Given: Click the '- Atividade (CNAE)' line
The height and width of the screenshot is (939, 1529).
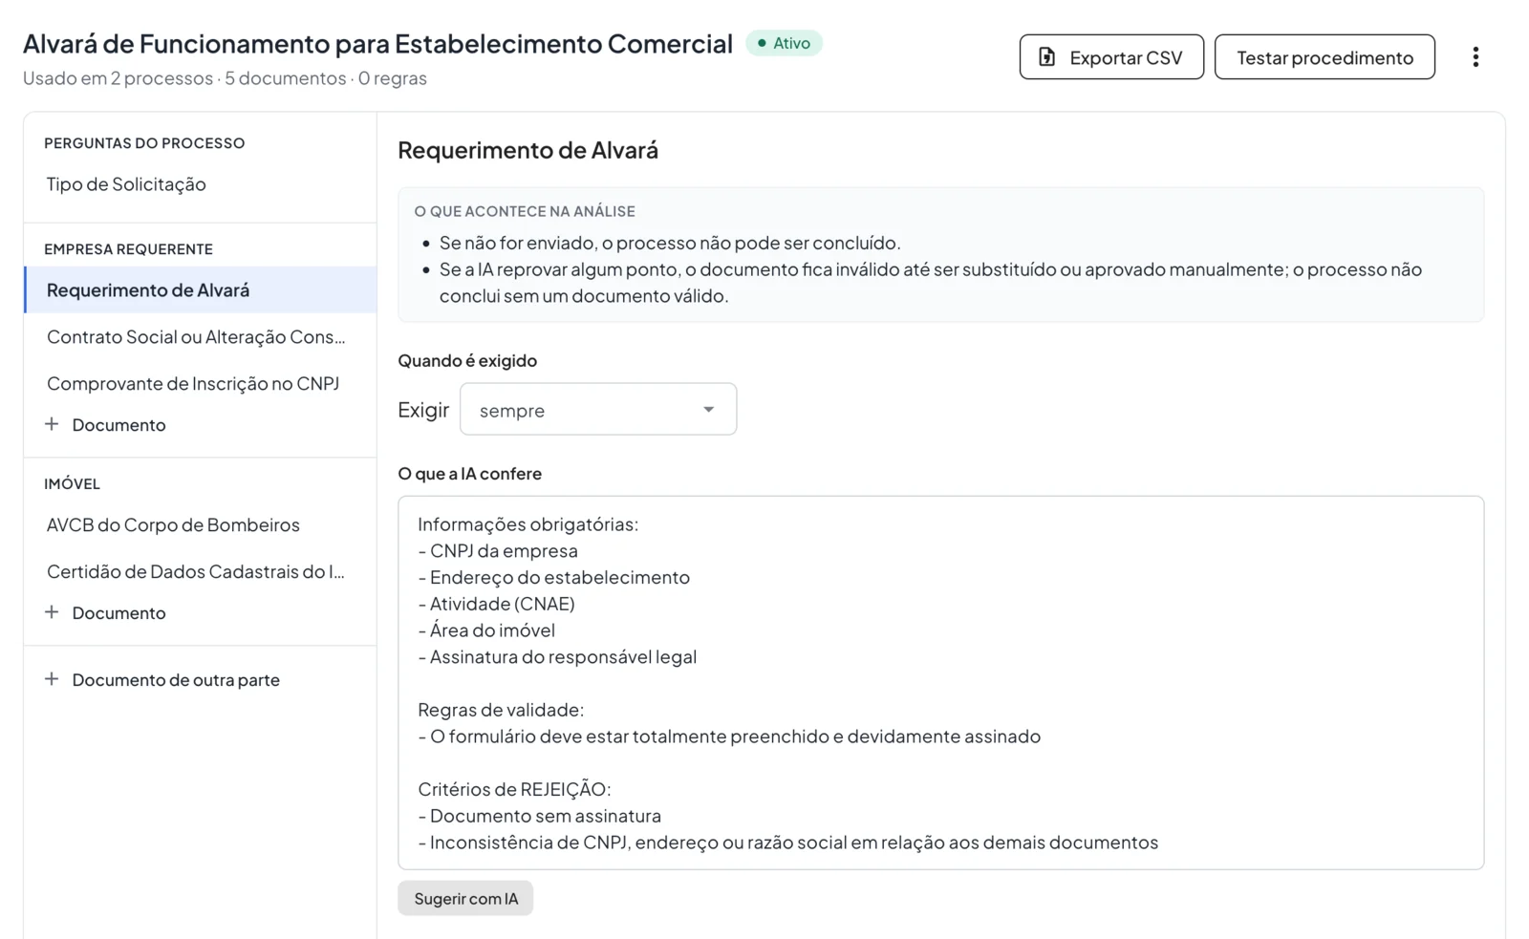Looking at the screenshot, I should coord(496,604).
